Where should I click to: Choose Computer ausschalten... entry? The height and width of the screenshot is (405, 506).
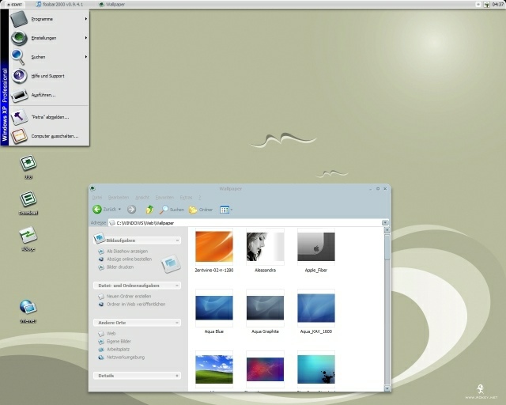point(49,136)
